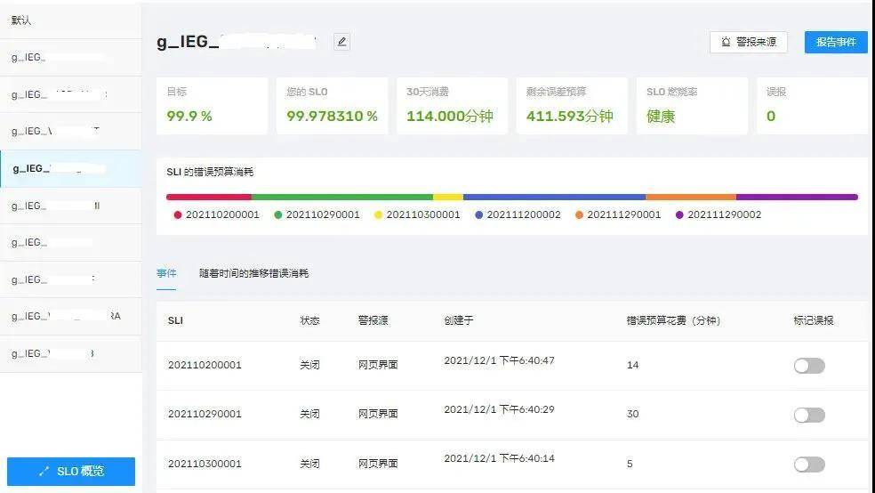875x493 pixels.
Task: Click table cell 202110200001 in the SLI column
Action: (x=205, y=365)
